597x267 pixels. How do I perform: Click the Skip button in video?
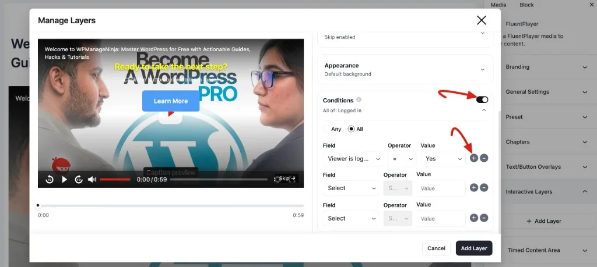(287, 179)
